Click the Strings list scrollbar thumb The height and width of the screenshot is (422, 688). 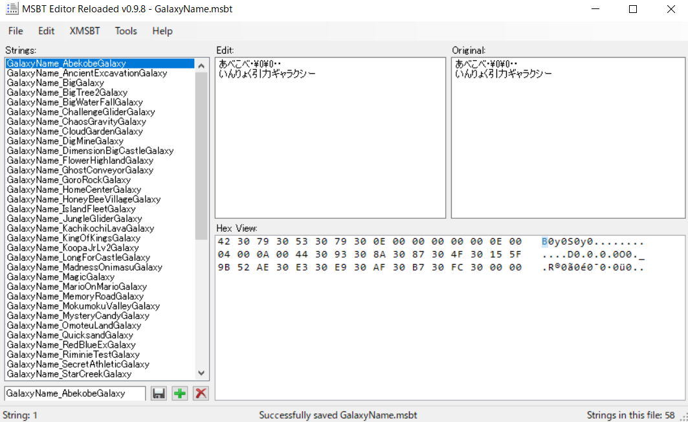tap(201, 155)
